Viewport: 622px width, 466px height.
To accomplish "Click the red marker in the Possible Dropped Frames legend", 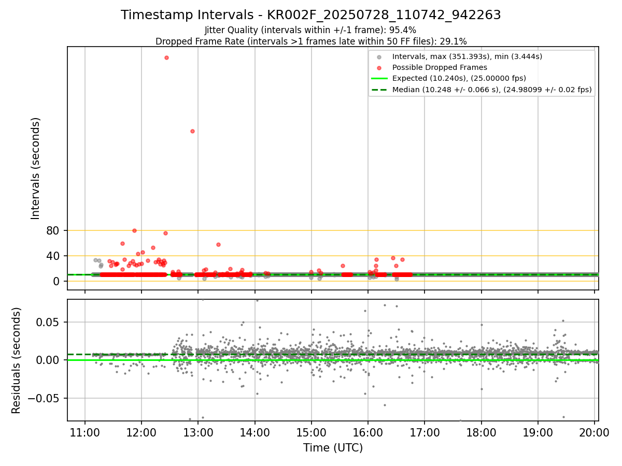I will (379, 68).
